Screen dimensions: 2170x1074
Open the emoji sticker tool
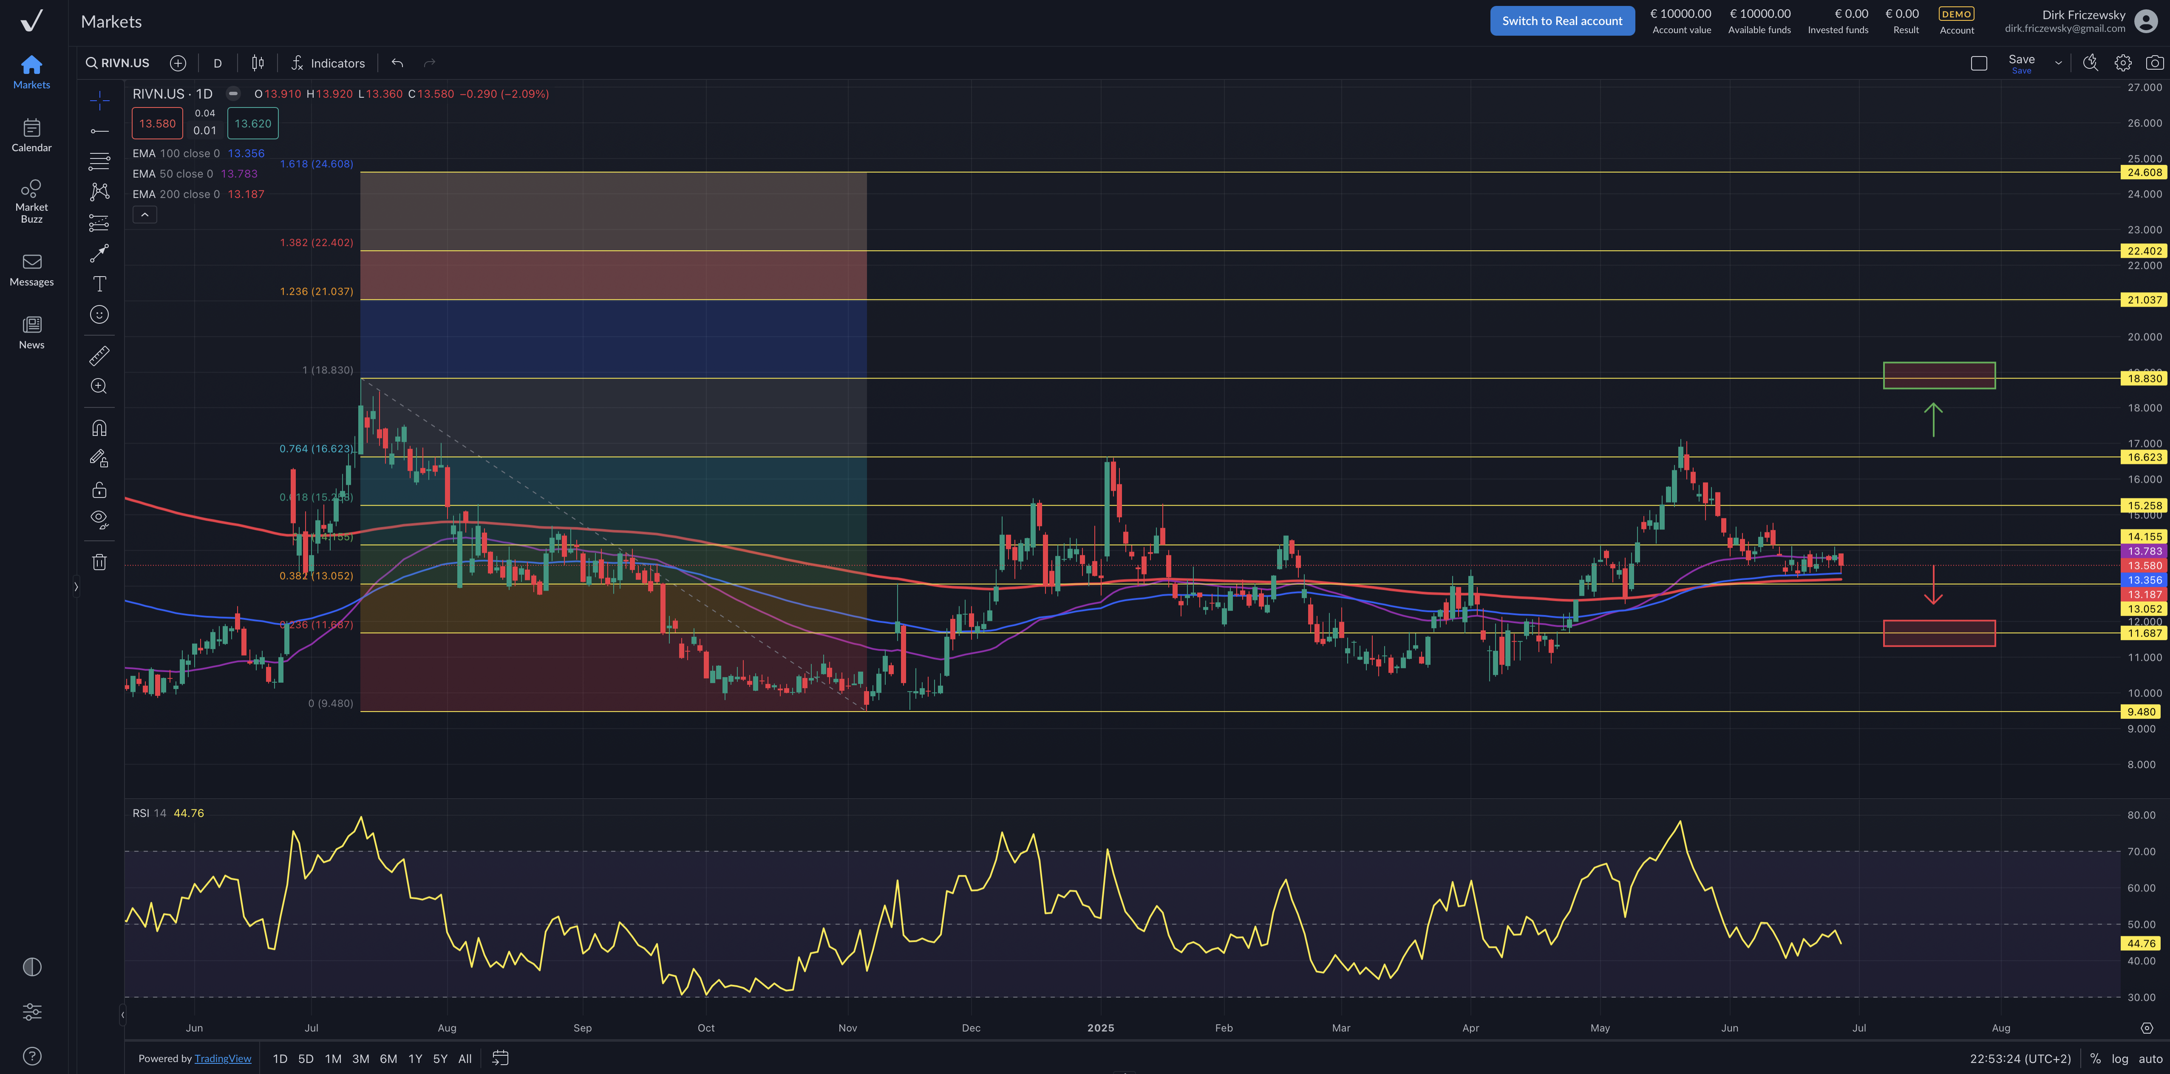(x=99, y=315)
